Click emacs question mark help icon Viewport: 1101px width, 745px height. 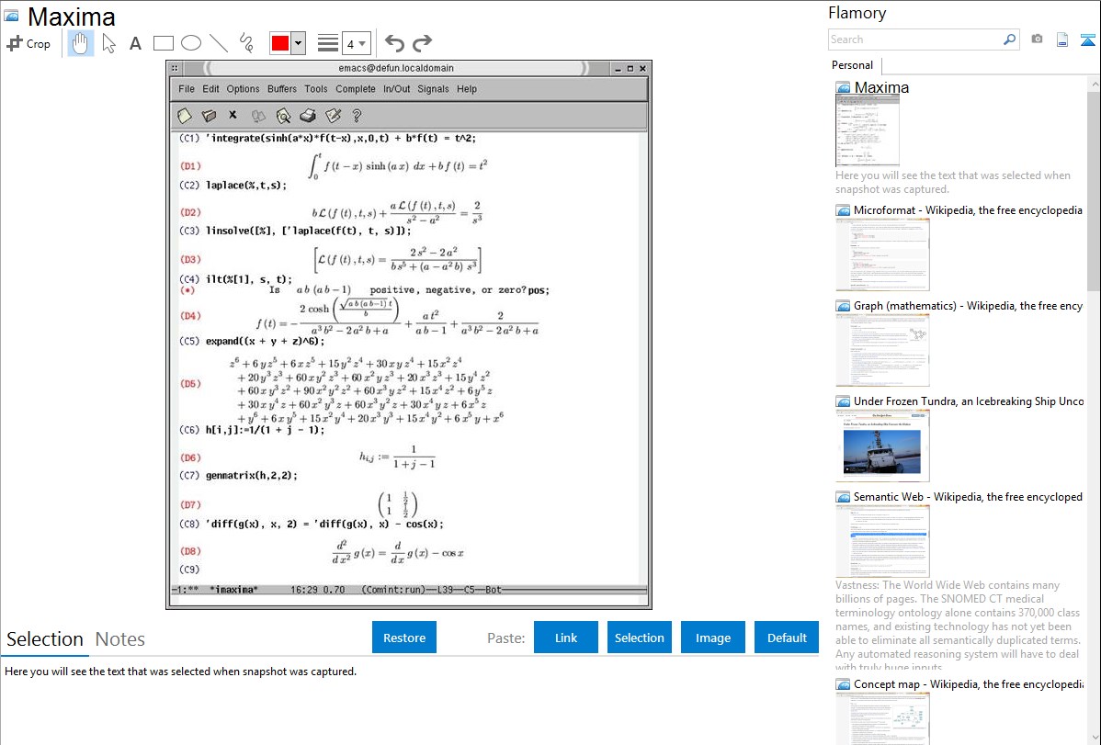coord(357,115)
